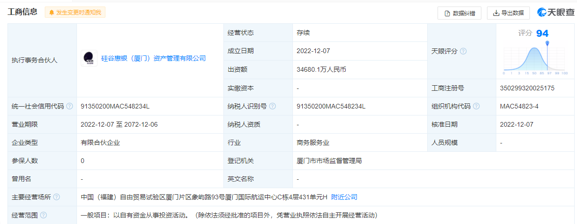Click the bell icon in the notification button
Screen dimensions: 577x224
[51, 13]
